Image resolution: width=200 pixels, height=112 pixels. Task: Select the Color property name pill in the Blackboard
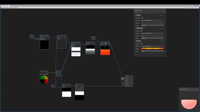point(138,41)
